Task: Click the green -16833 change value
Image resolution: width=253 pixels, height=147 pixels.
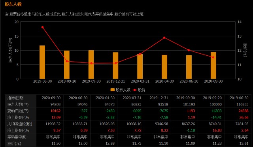Action: (x=216, y=111)
